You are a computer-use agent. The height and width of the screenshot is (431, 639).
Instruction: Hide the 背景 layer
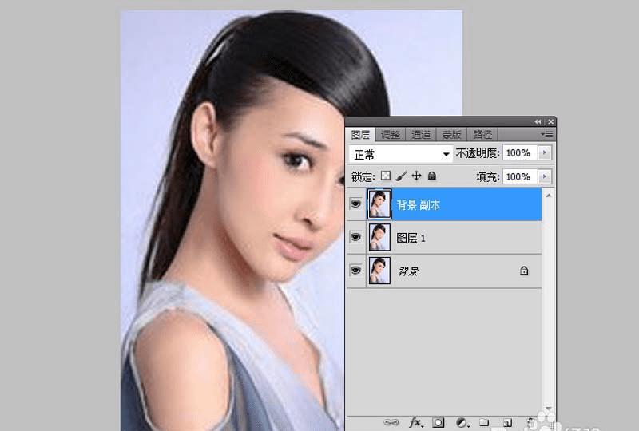(x=355, y=270)
